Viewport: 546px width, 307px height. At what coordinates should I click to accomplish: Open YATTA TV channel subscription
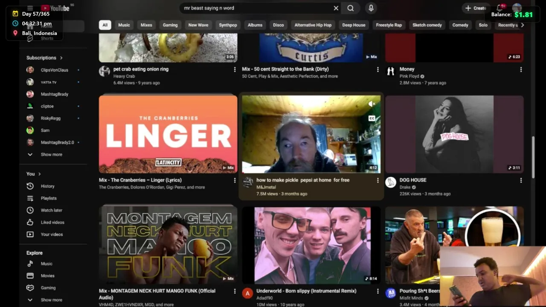[53, 82]
